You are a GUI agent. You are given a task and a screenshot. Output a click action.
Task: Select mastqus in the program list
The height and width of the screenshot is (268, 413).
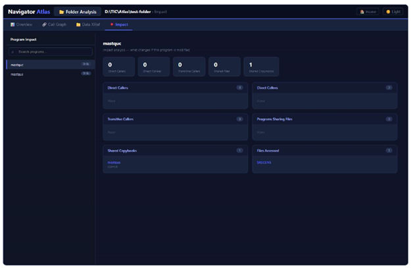point(51,74)
